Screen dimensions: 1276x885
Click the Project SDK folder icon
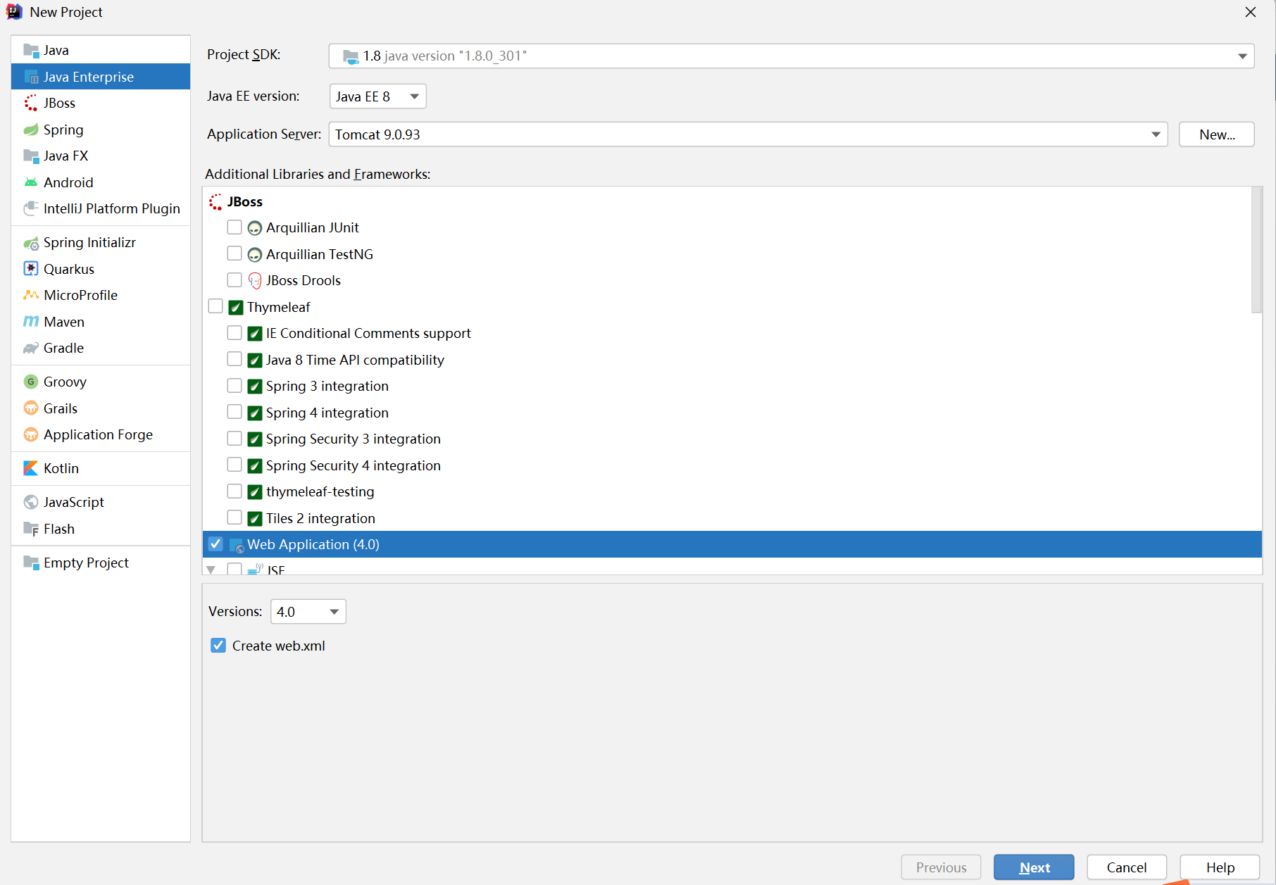tap(351, 56)
